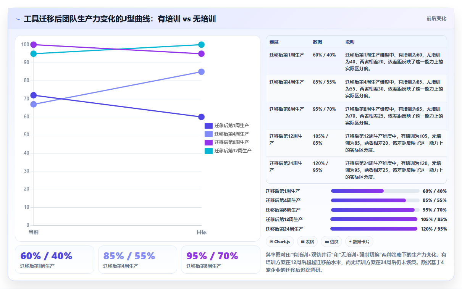This screenshot has width=462, height=289.
Task: Click table row name 迁移后第4周生产
Action: pos(287,82)
